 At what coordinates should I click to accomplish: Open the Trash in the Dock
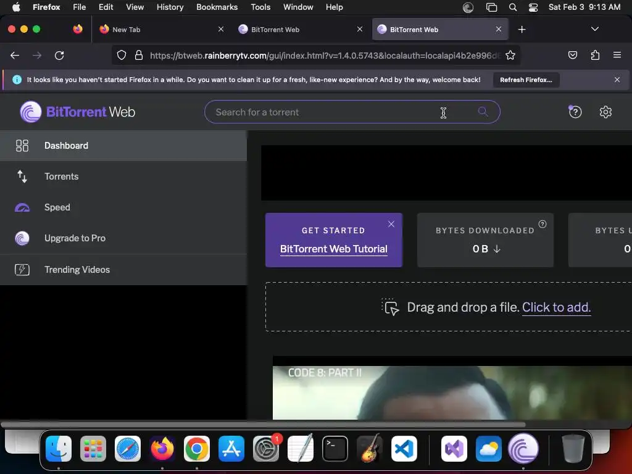pyautogui.click(x=573, y=449)
